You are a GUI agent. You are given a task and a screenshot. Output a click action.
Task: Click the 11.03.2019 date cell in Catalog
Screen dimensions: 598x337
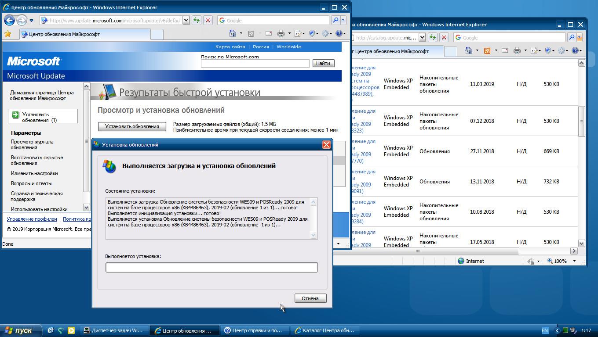click(x=482, y=84)
